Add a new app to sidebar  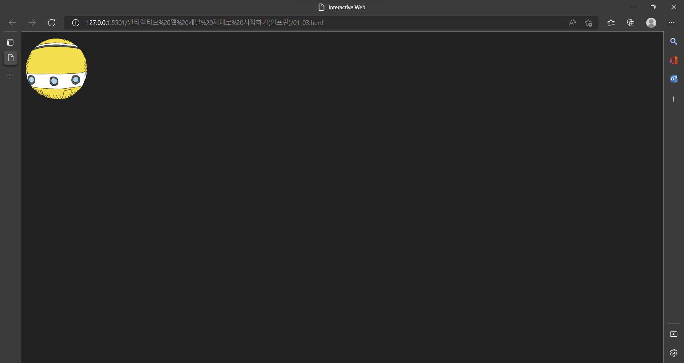674,99
